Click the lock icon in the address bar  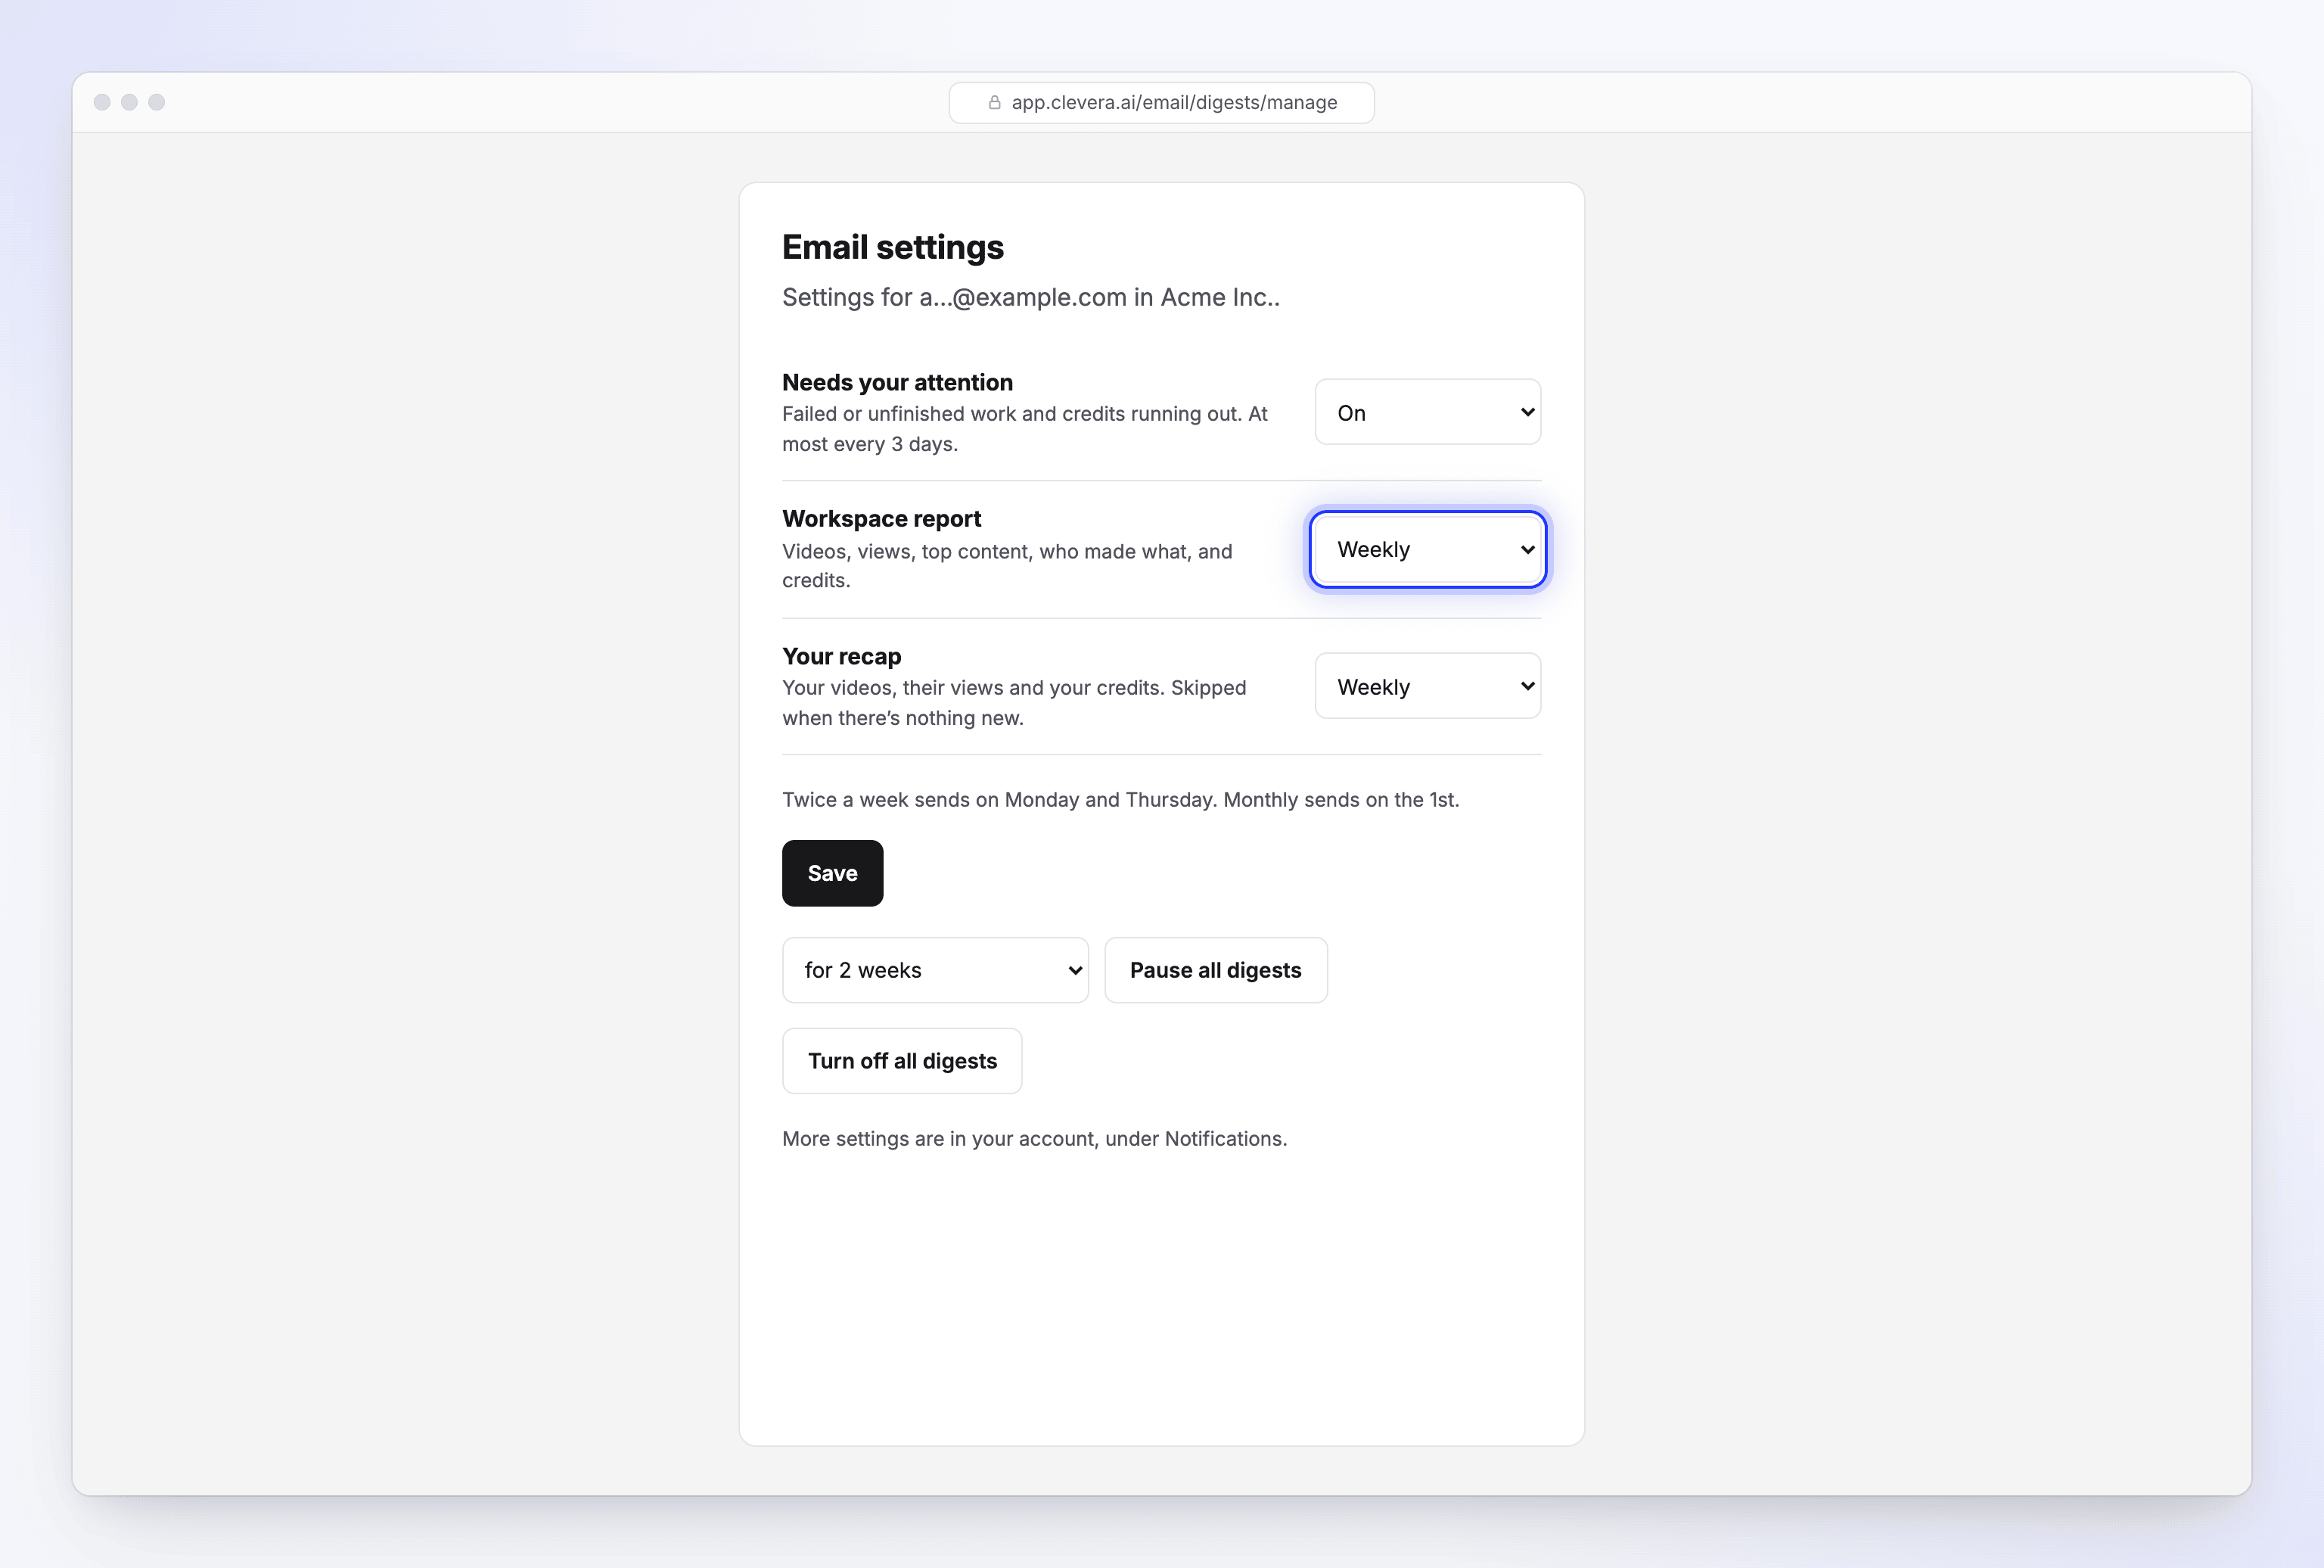coord(995,103)
